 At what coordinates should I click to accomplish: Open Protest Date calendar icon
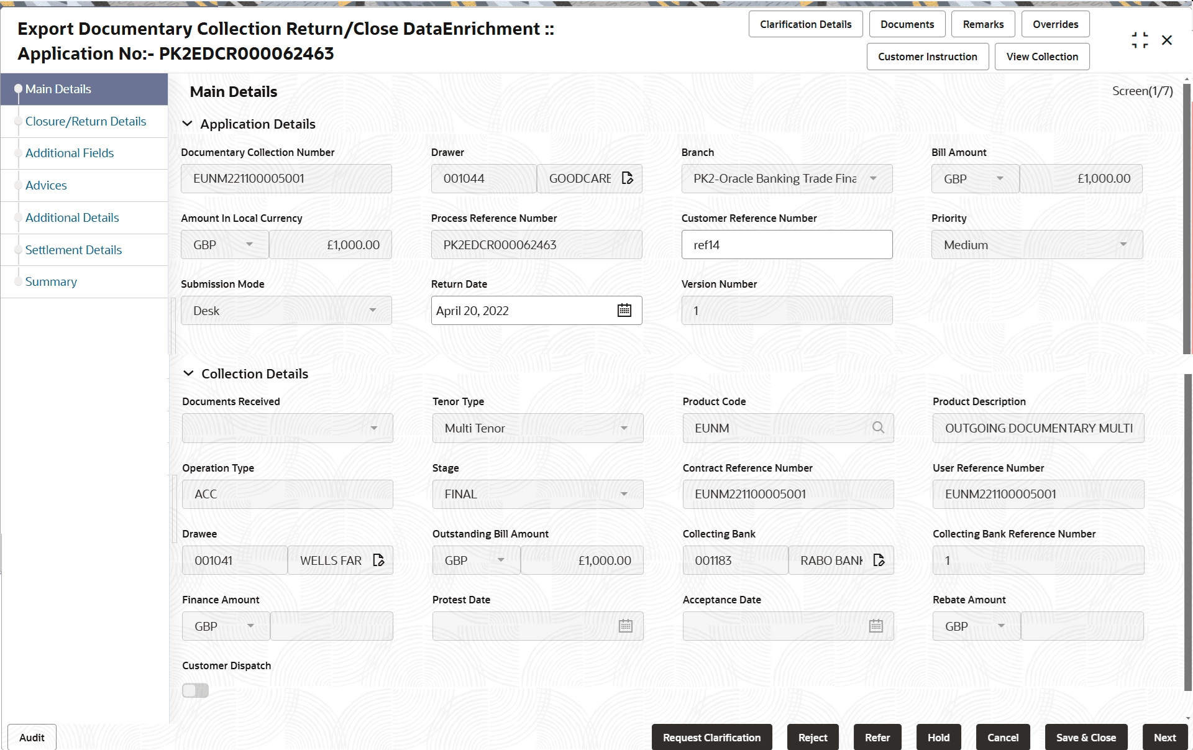coord(625,626)
